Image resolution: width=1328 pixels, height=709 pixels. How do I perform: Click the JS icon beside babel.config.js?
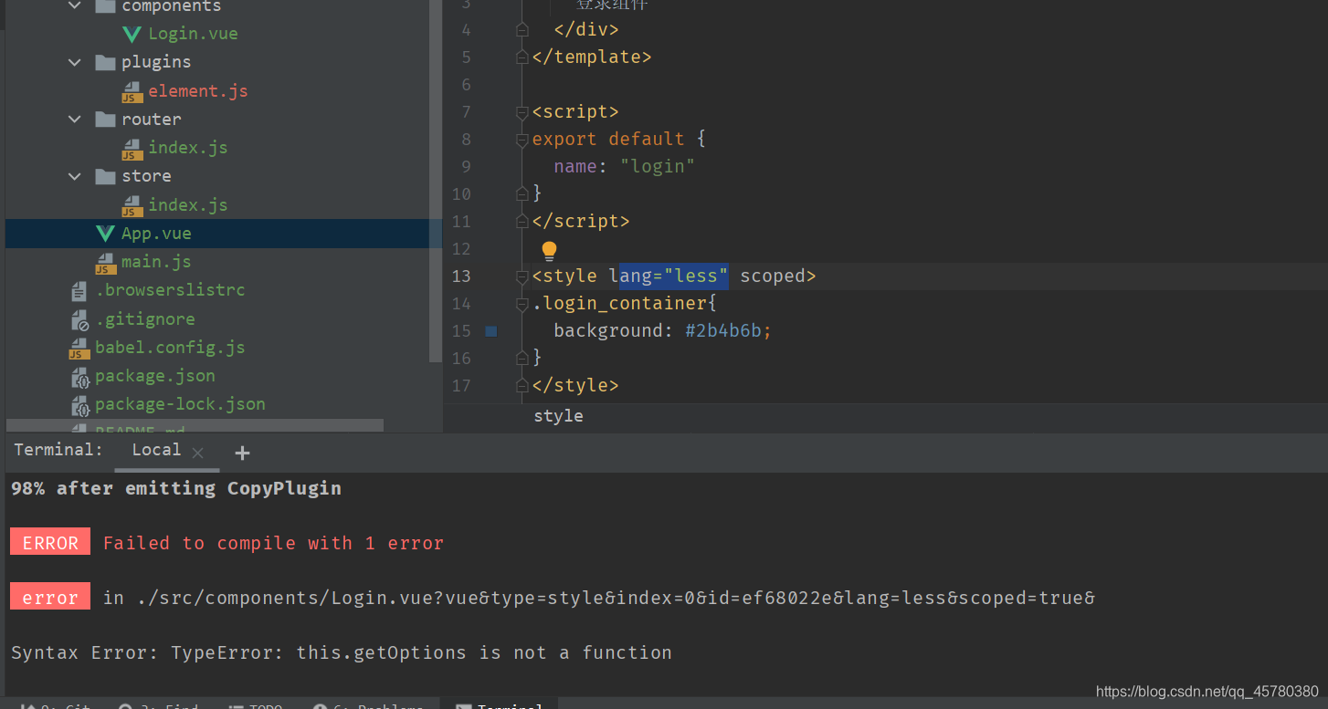tap(79, 348)
